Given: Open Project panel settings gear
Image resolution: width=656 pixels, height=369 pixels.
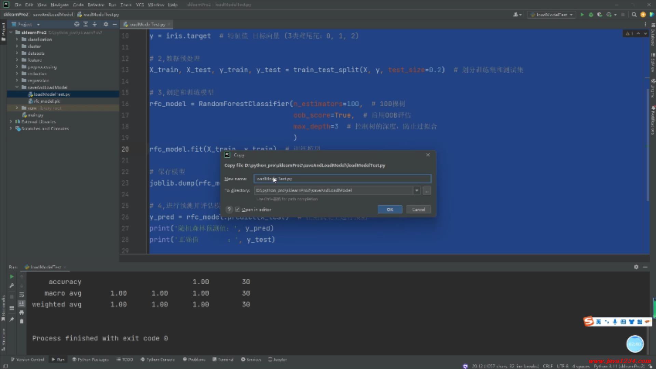Looking at the screenshot, I should click(x=106, y=24).
